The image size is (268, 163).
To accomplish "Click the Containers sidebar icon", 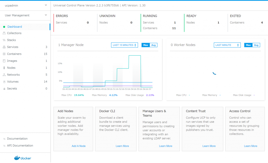I will 4,54.
